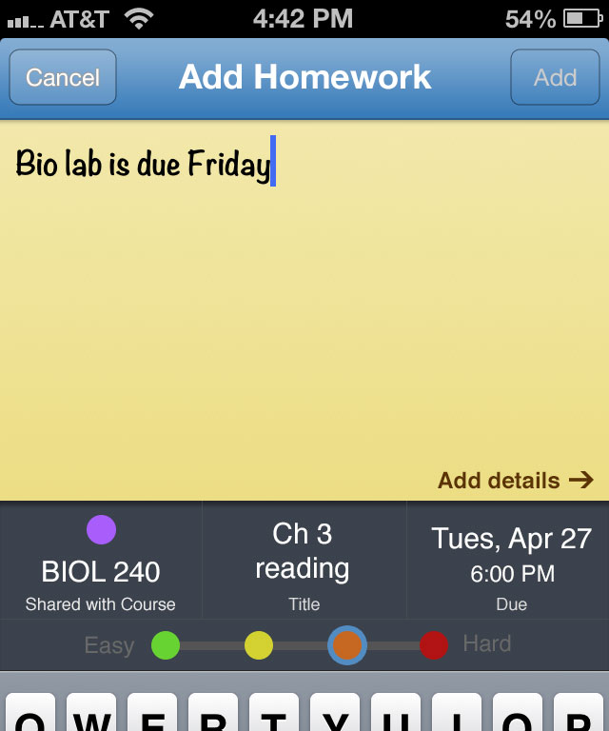Tap the T key on keyboard

(x=274, y=712)
